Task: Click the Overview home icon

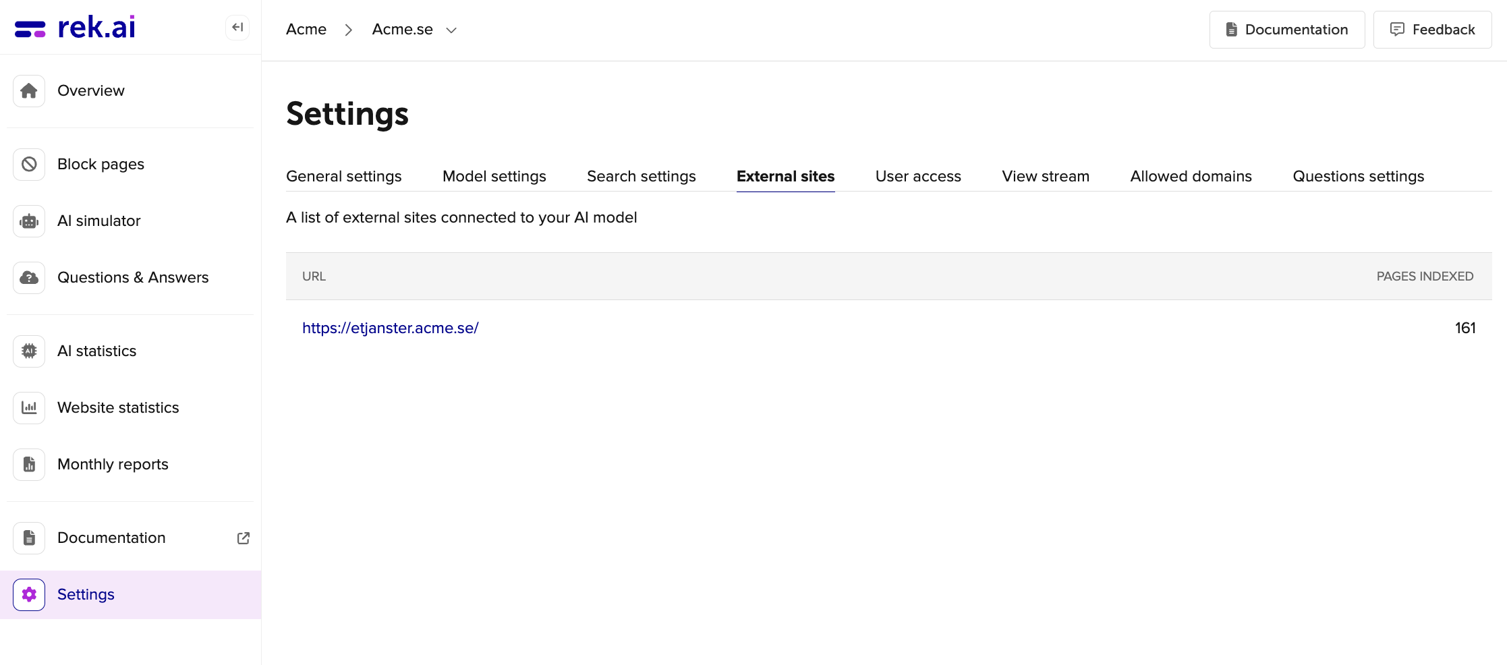Action: [x=29, y=90]
